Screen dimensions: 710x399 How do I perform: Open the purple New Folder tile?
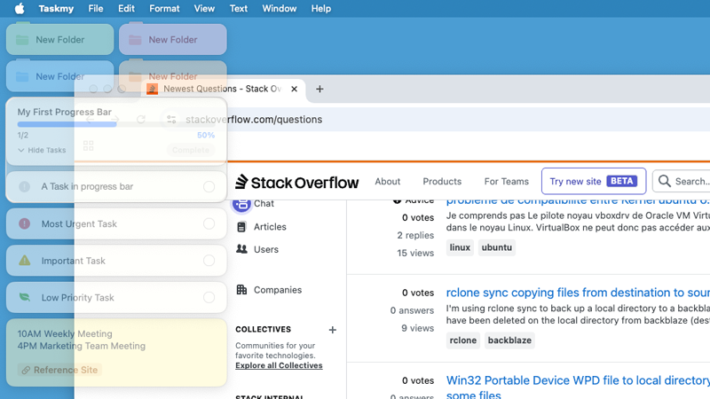(x=172, y=40)
